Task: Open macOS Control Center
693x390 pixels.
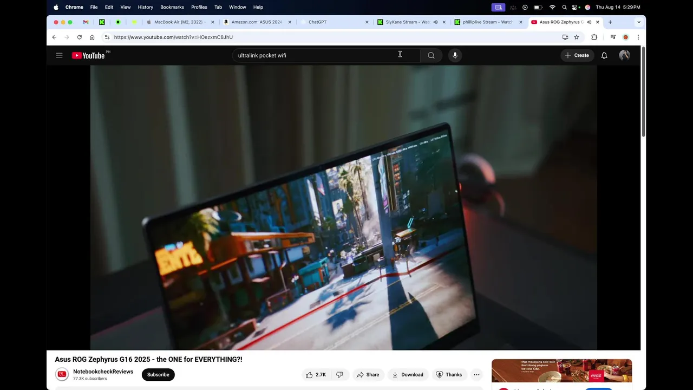Action: pyautogui.click(x=576, y=7)
